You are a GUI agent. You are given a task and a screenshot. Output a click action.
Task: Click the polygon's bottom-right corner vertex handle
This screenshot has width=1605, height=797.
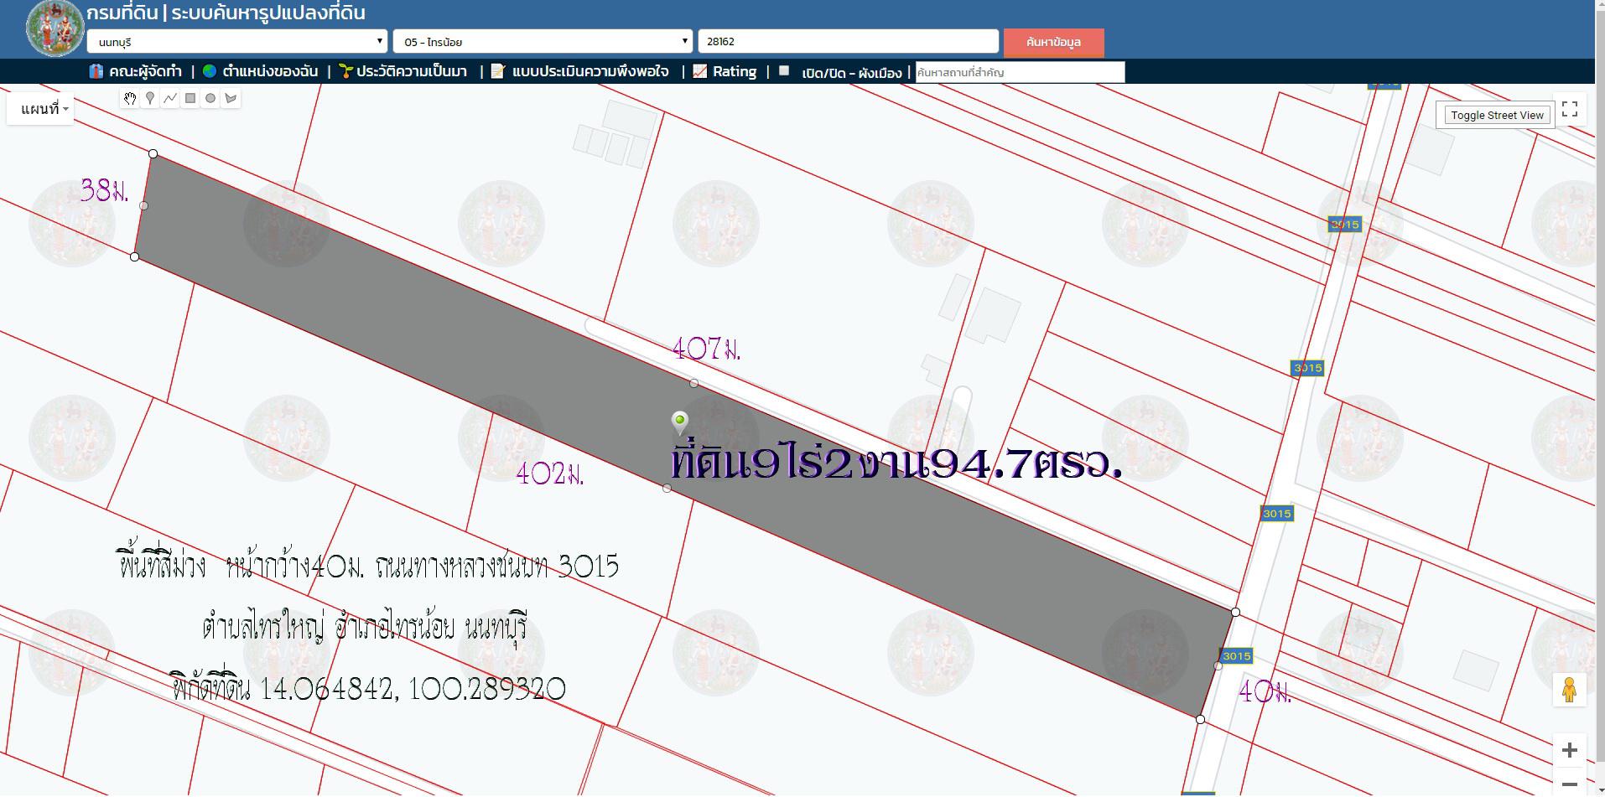pos(1200,719)
